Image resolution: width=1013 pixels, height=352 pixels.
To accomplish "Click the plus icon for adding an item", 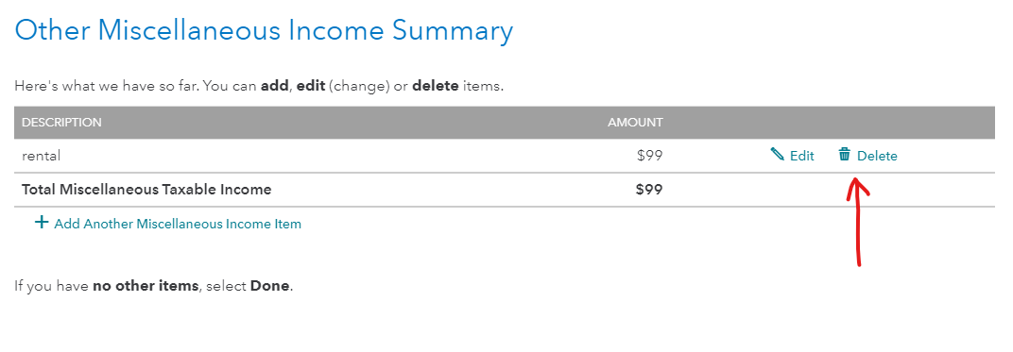I will click(42, 223).
